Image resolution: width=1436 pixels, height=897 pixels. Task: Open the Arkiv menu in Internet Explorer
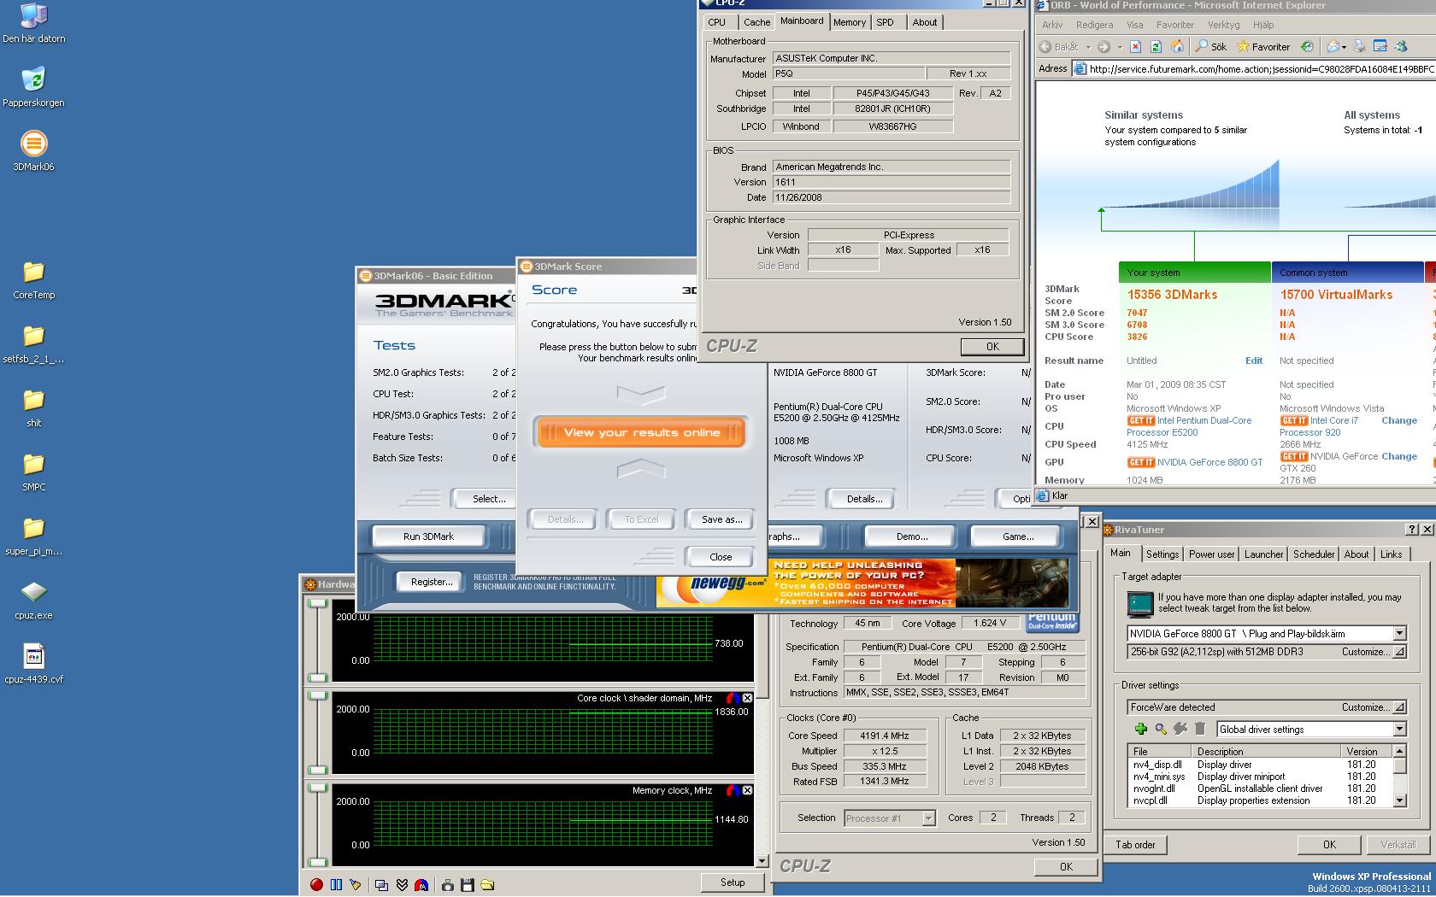coord(1052,25)
